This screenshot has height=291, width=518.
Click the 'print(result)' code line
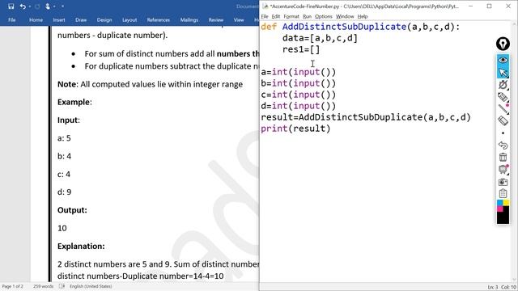[295, 129]
